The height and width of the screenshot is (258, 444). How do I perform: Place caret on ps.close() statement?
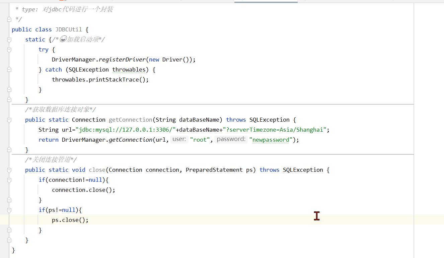[70, 220]
